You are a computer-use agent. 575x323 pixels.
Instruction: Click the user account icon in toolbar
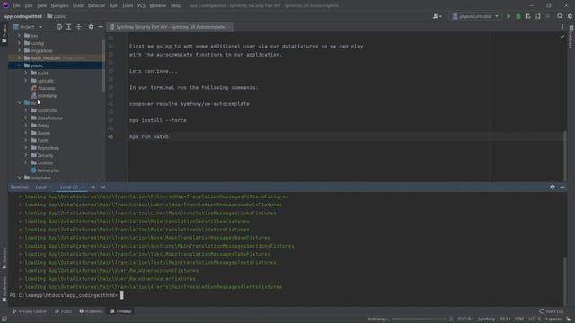click(x=437, y=16)
